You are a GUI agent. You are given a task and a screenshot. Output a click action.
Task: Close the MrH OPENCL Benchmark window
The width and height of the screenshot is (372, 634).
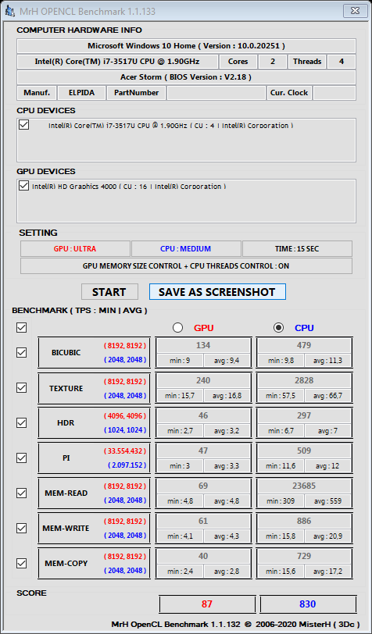click(355, 10)
